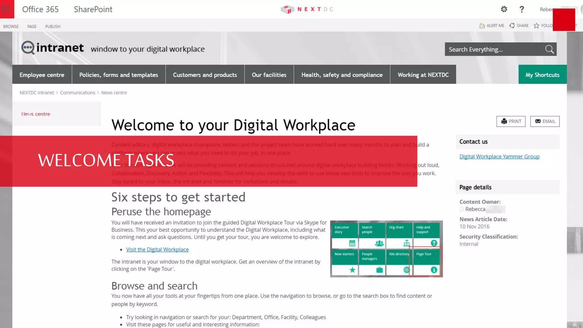Click the 'Page details' panel heading

[x=475, y=187]
